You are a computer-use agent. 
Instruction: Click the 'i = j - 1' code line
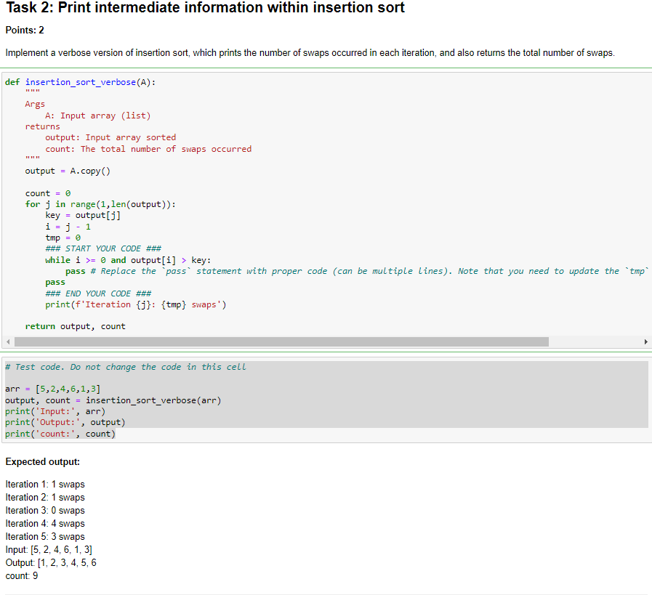[x=68, y=227]
